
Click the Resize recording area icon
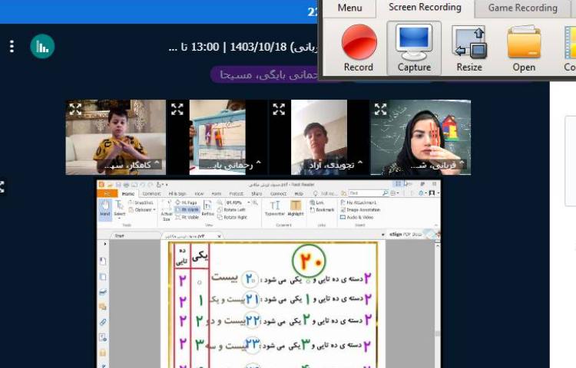[x=469, y=47]
